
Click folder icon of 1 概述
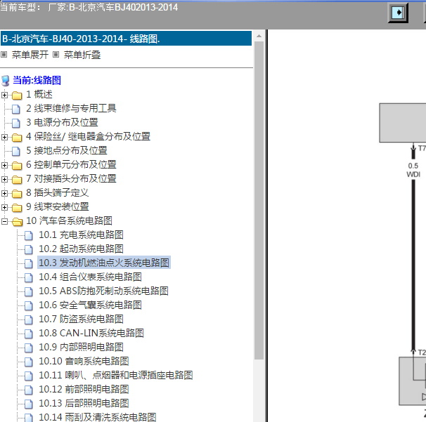17,95
